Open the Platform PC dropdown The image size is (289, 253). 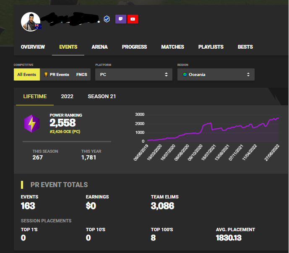click(134, 75)
